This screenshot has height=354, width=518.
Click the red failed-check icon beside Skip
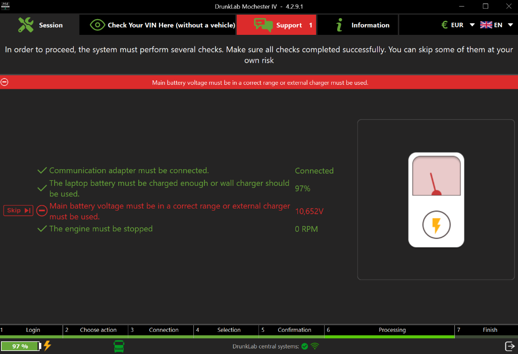42,211
